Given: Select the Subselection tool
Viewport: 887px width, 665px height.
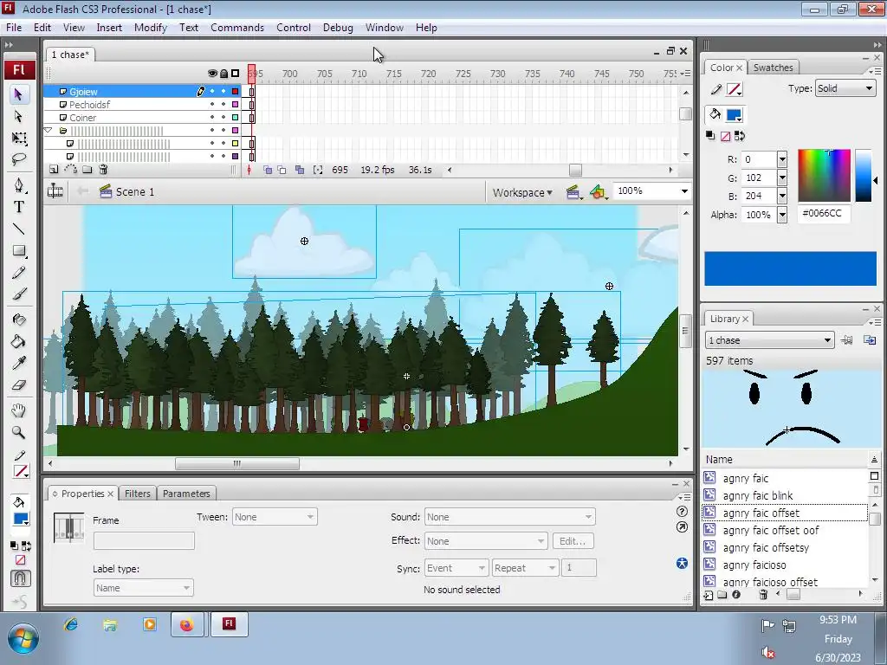Looking at the screenshot, I should (x=19, y=116).
